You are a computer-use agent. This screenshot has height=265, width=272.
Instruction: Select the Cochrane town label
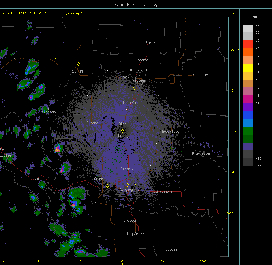coord(102,179)
